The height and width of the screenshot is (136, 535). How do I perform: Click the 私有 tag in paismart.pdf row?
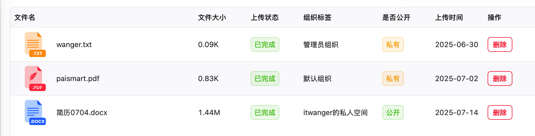393,78
